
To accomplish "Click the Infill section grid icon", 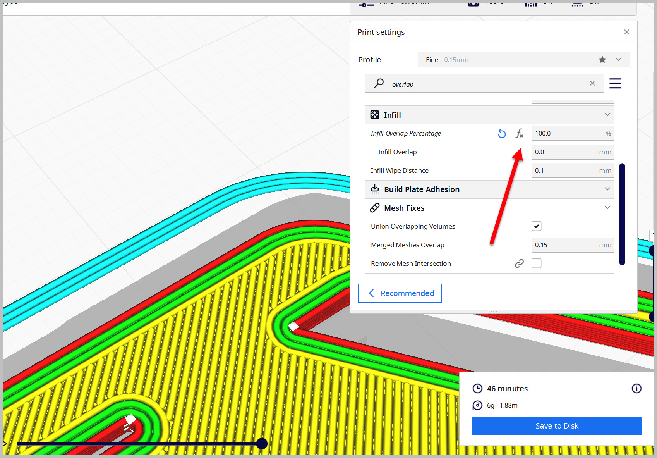I will [374, 115].
